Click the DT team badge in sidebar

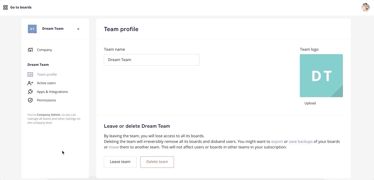point(32,29)
